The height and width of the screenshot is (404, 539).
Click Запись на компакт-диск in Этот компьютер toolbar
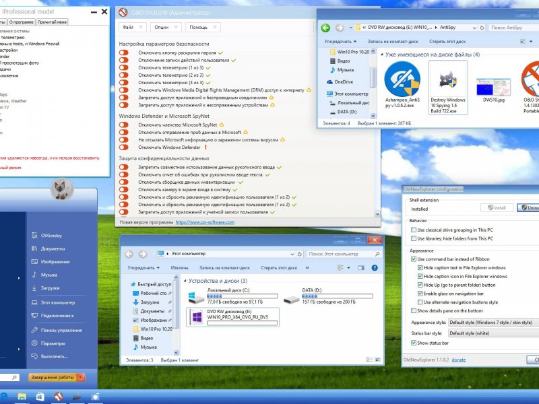click(224, 267)
